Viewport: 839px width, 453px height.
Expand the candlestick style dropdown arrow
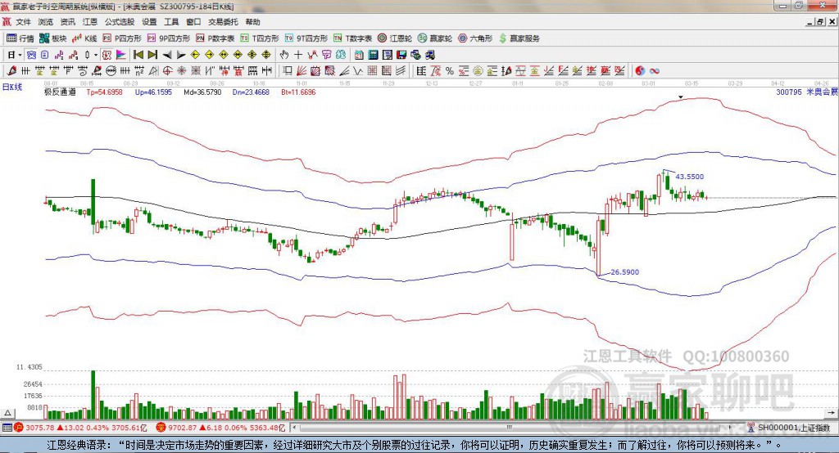[x=96, y=55]
